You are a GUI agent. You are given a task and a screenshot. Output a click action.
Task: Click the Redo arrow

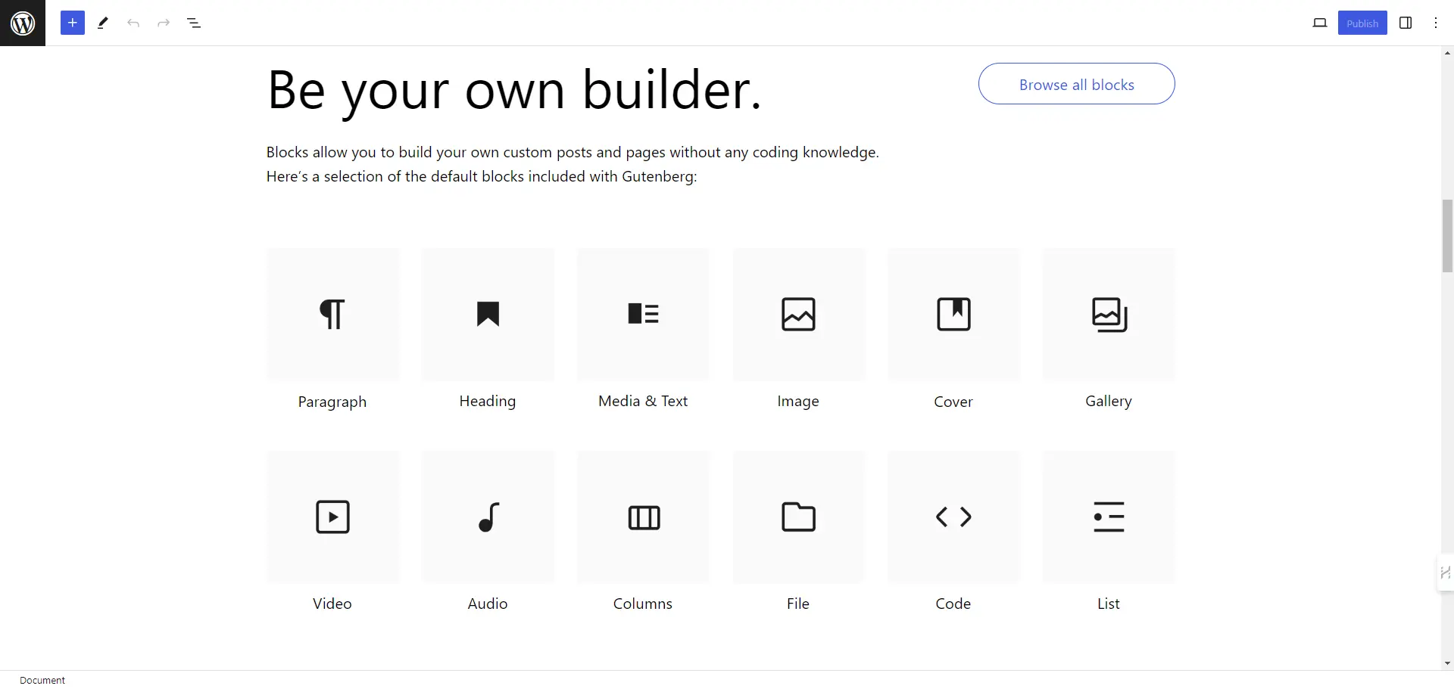click(164, 23)
